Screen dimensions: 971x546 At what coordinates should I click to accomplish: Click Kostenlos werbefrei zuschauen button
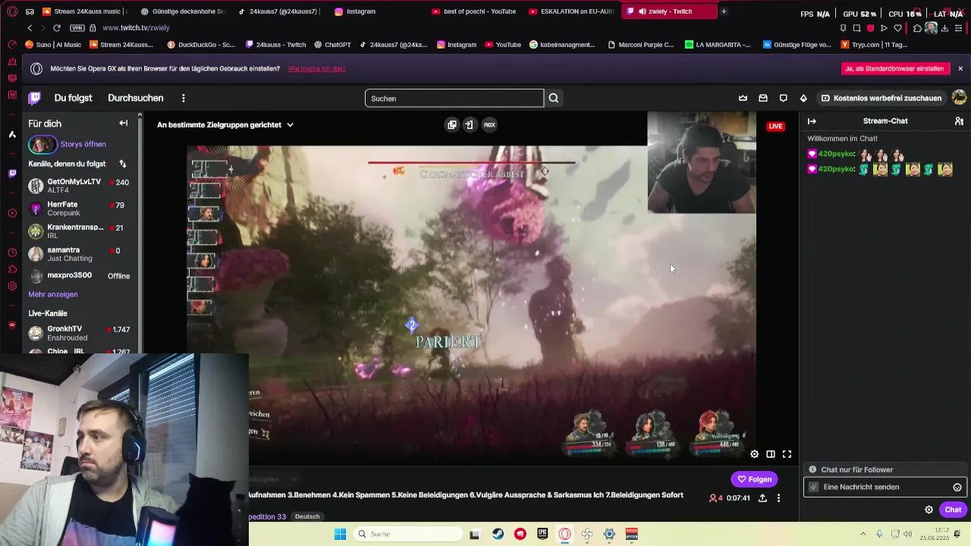[x=881, y=98]
